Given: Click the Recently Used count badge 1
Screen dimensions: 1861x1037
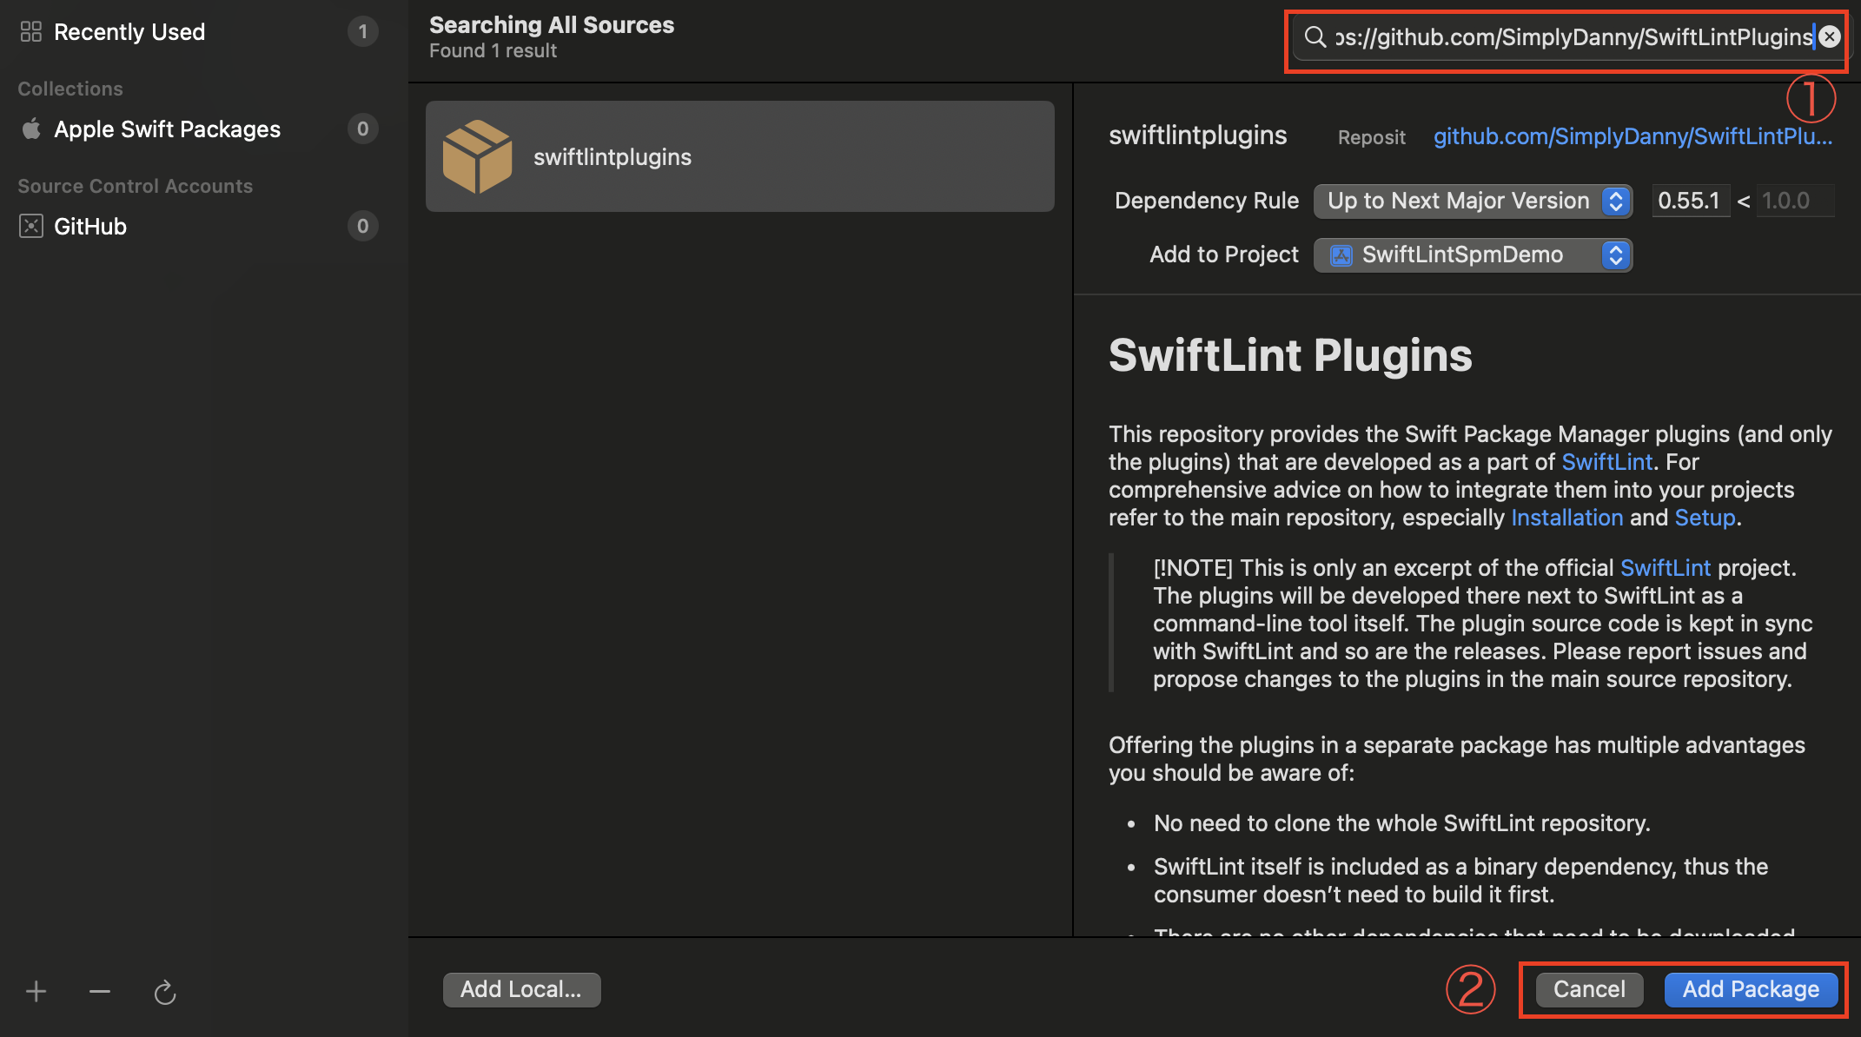Looking at the screenshot, I should pyautogui.click(x=363, y=32).
